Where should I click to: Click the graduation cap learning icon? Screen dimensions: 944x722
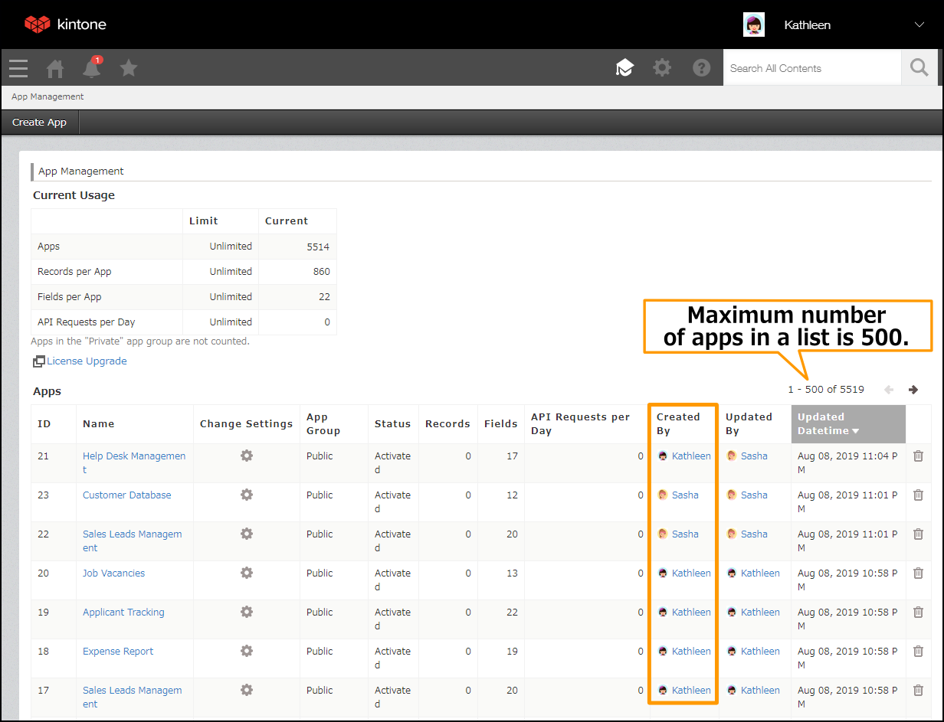pyautogui.click(x=625, y=68)
